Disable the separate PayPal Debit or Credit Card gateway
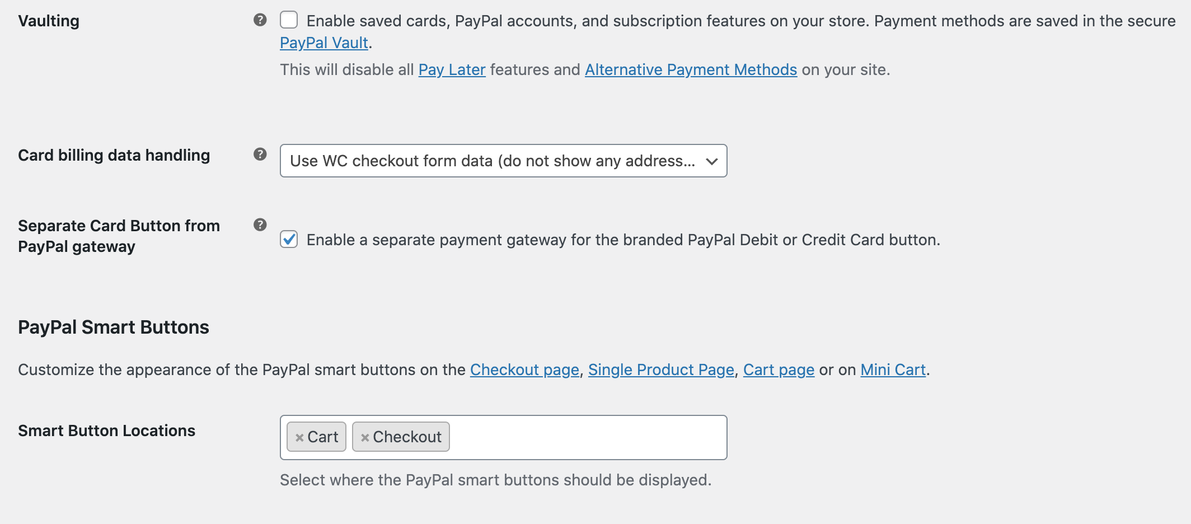This screenshot has width=1191, height=524. coord(289,240)
